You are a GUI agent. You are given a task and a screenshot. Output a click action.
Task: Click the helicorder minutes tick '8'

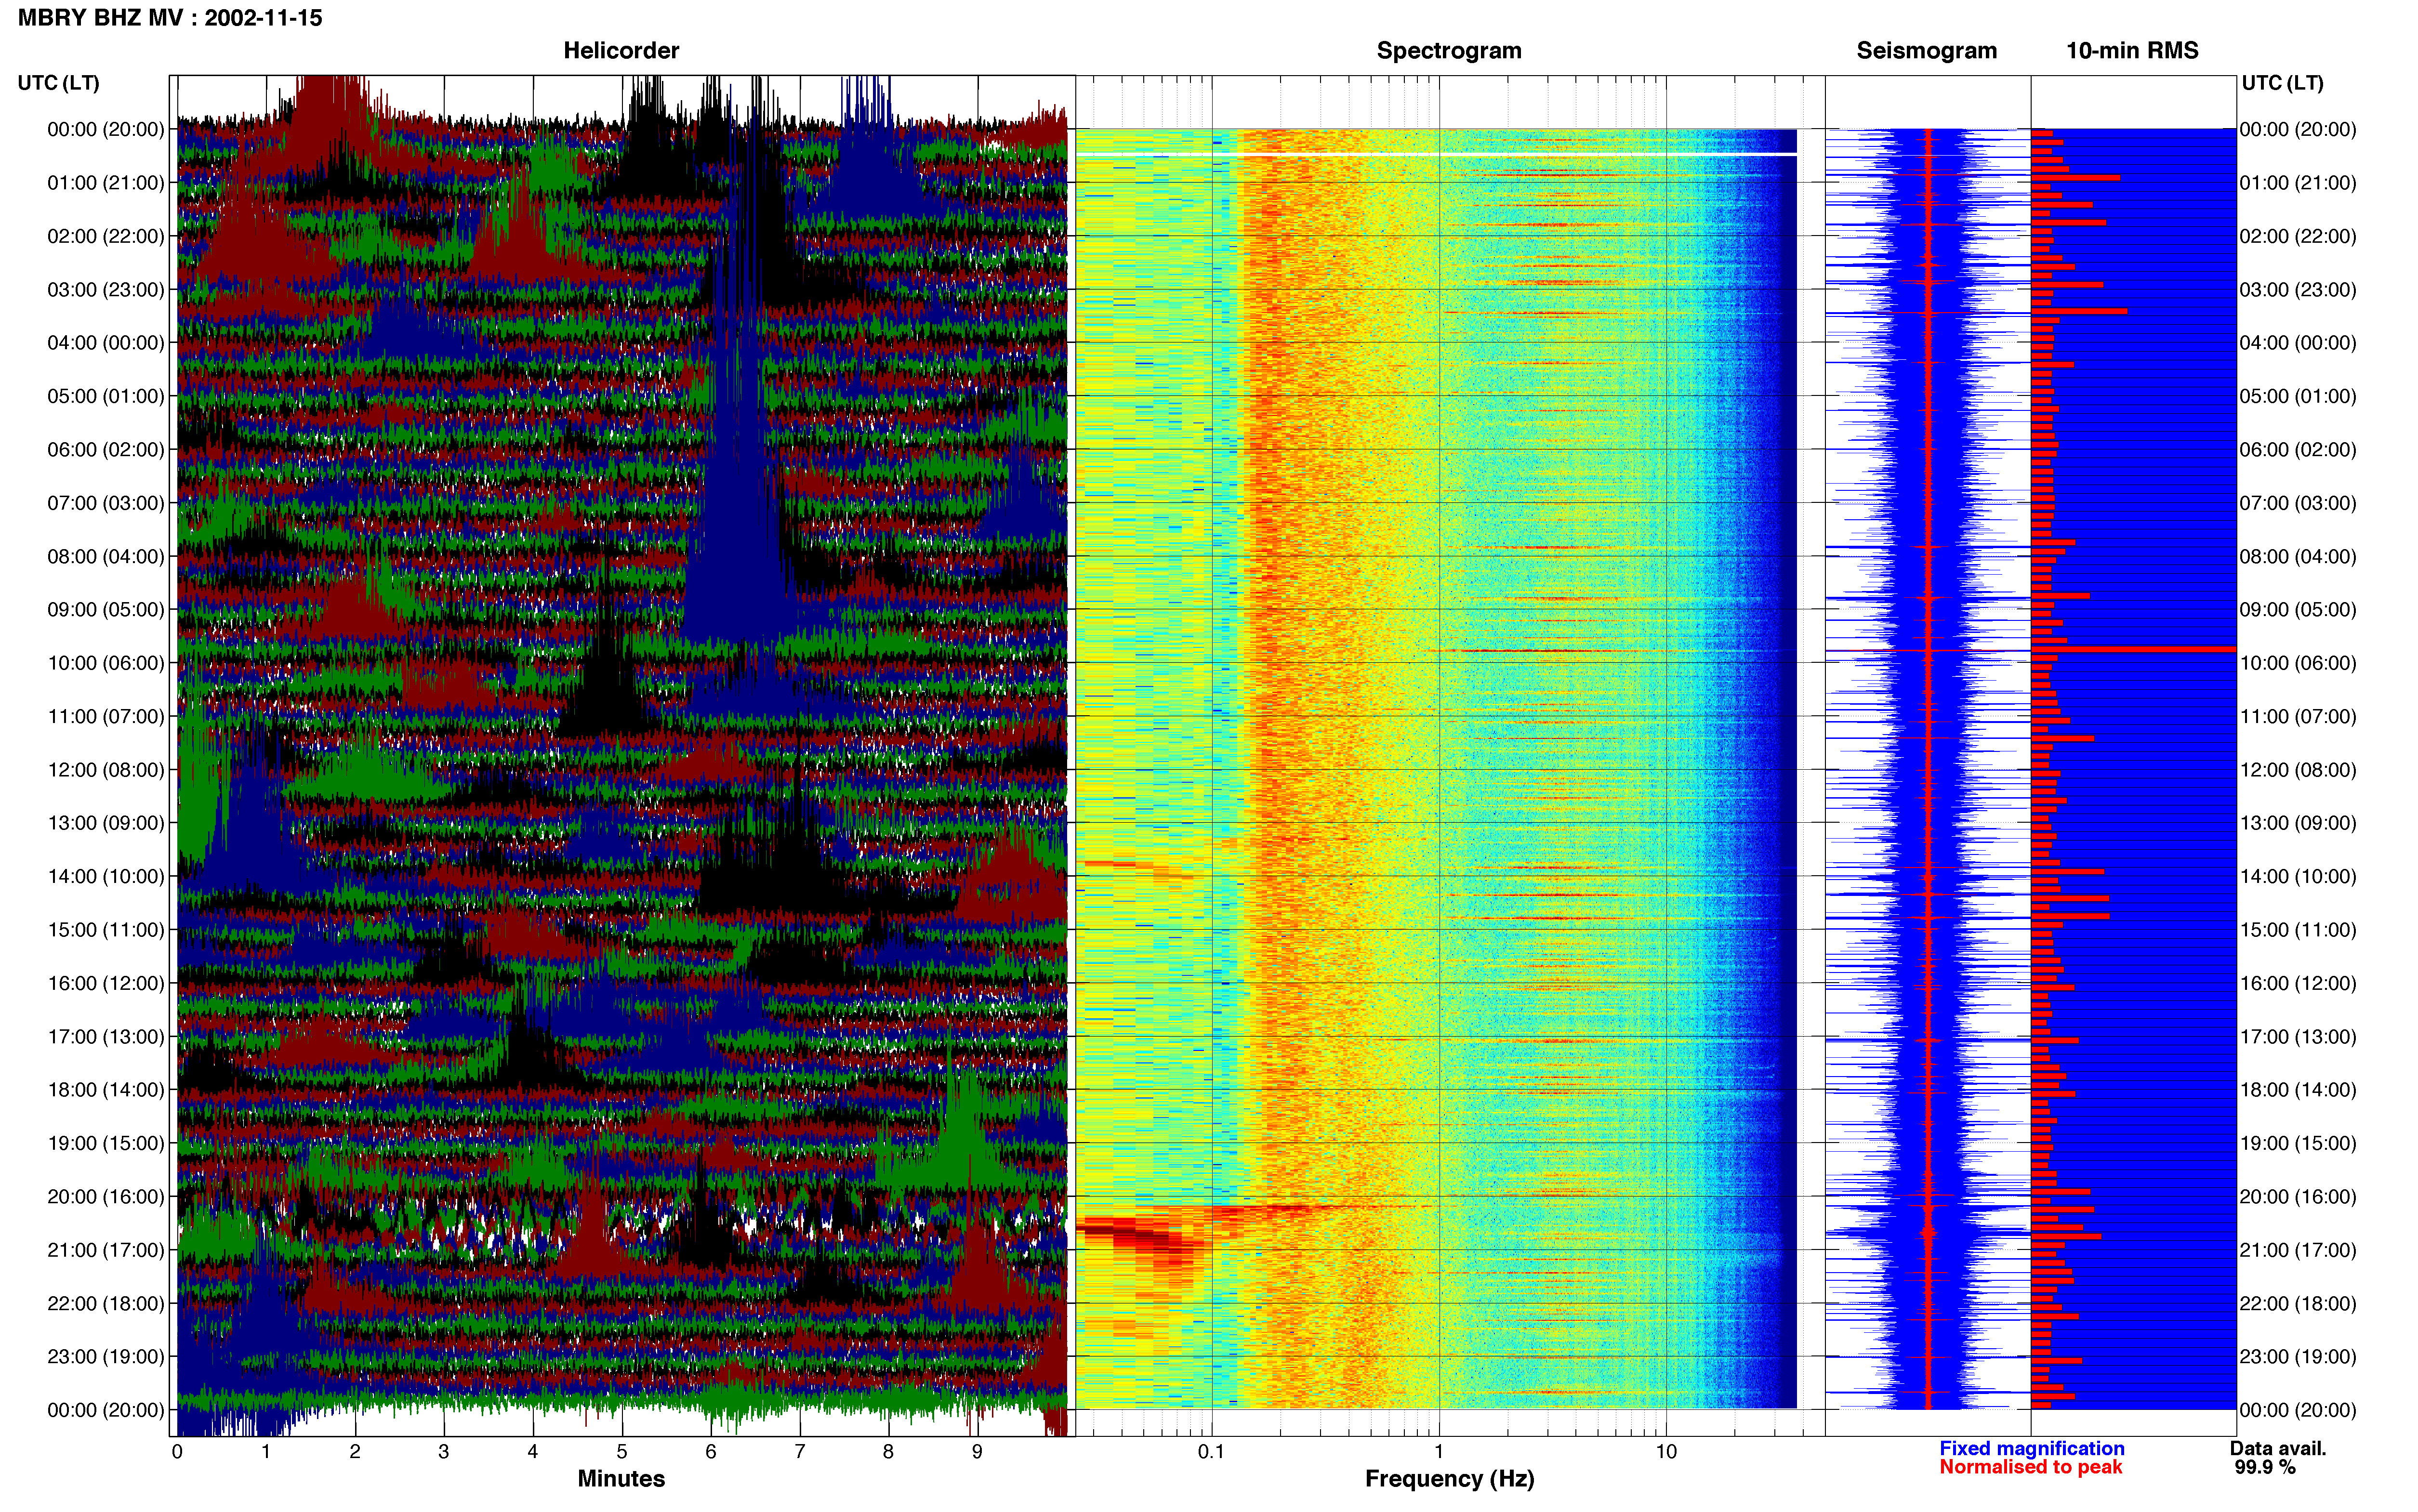tap(888, 1452)
